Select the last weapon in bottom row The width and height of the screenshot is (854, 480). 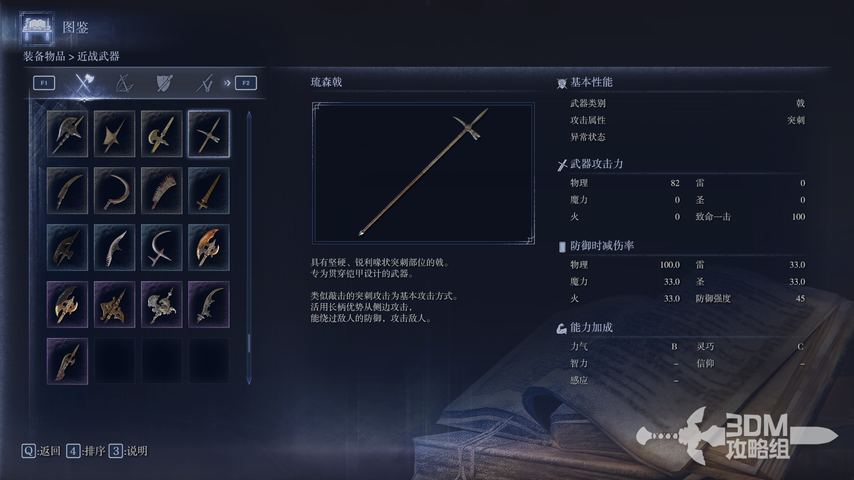(67, 361)
